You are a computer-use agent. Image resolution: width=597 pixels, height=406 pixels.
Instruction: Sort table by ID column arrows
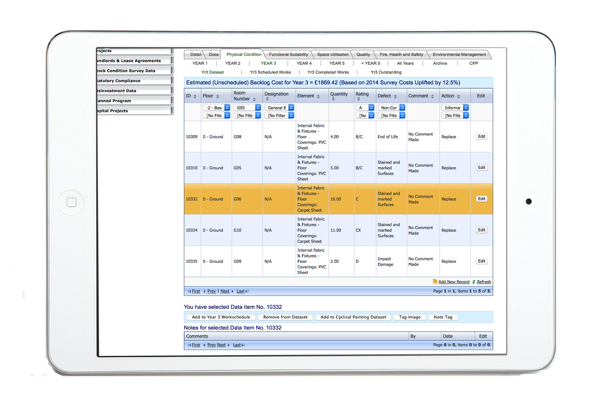click(195, 97)
